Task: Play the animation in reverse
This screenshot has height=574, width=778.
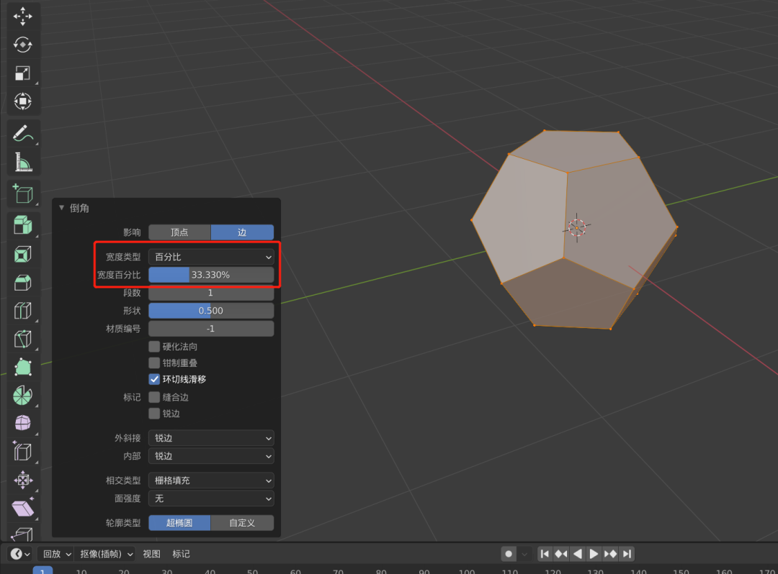Action: click(x=578, y=554)
